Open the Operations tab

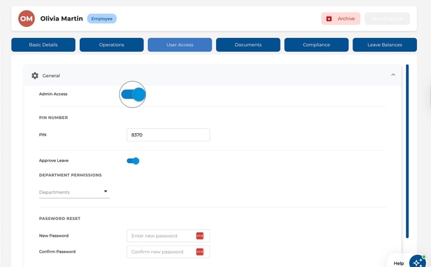[x=111, y=45]
